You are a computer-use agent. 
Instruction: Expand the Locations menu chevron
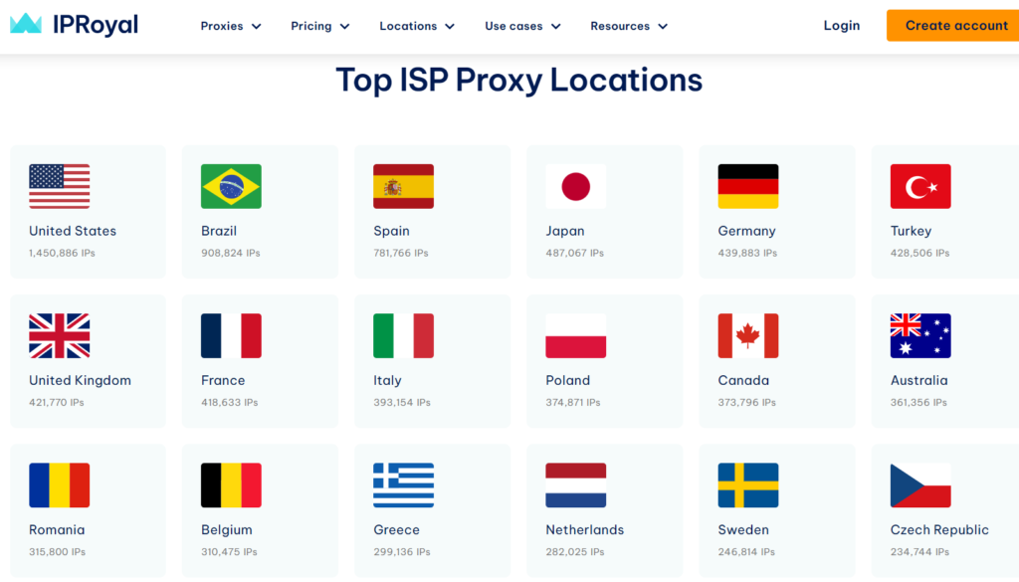tap(450, 27)
